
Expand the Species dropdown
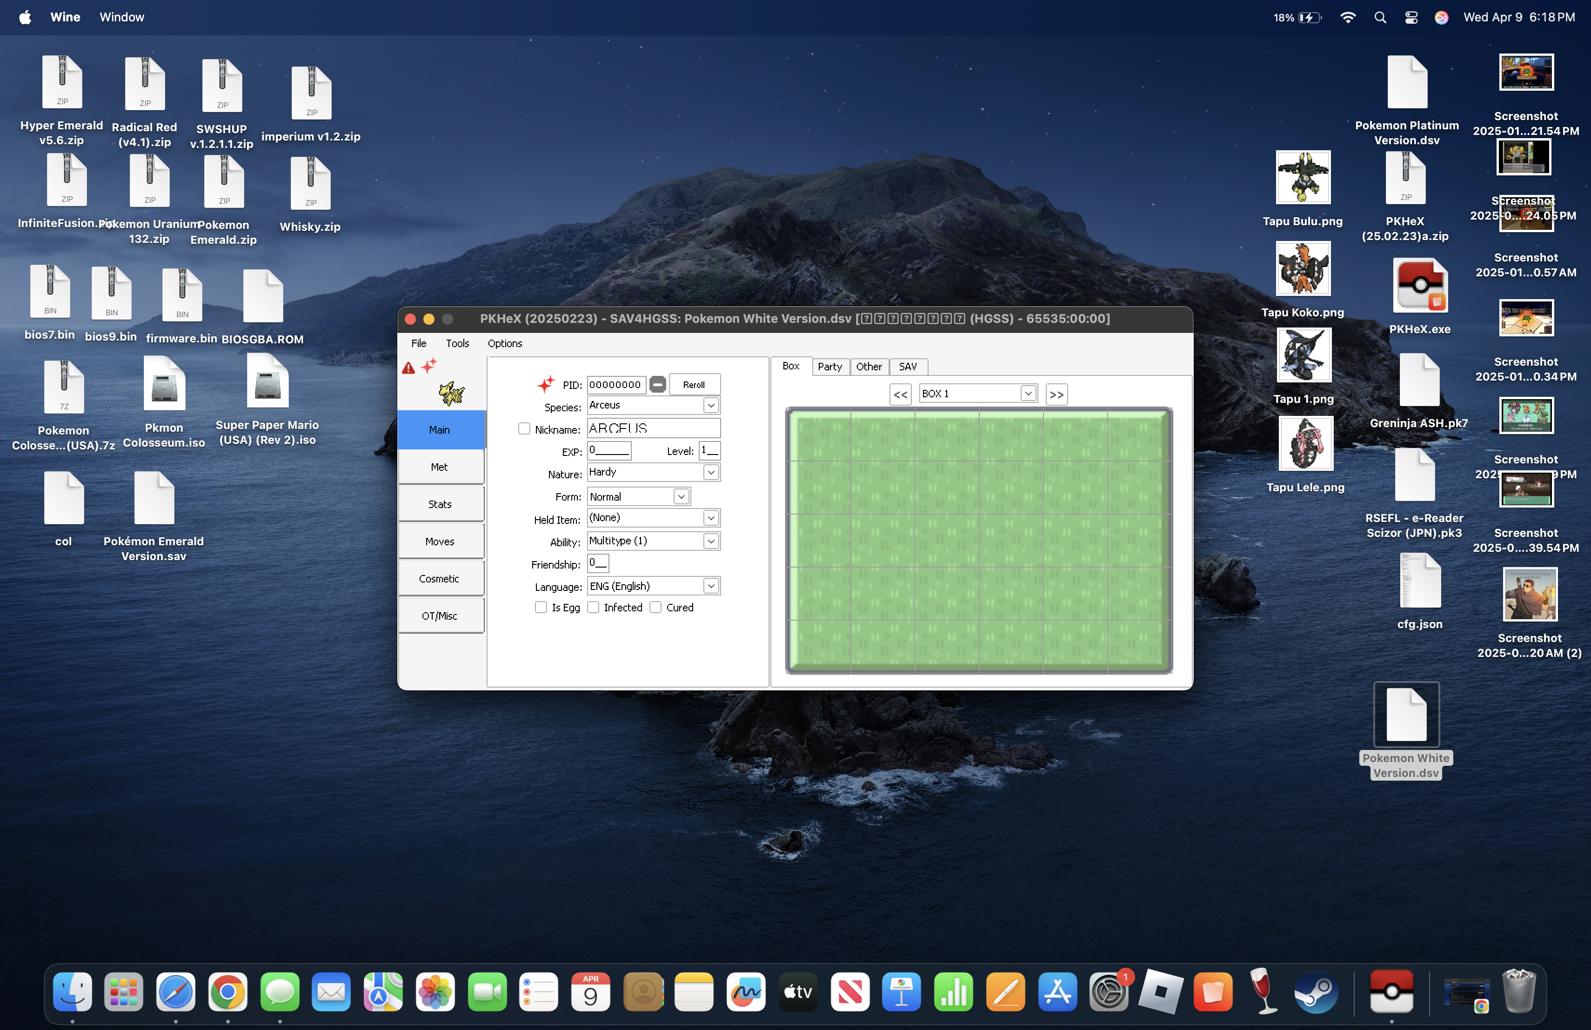point(711,405)
